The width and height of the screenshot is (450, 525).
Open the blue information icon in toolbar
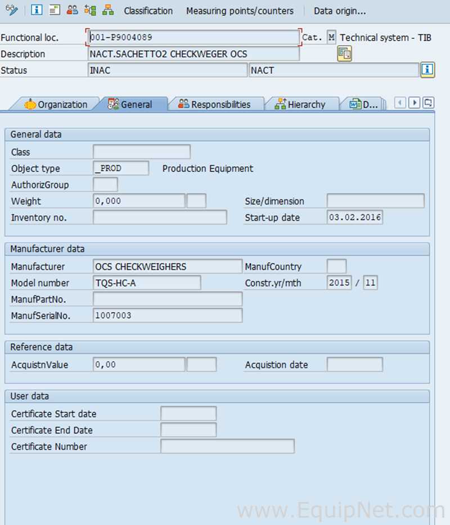(x=37, y=10)
